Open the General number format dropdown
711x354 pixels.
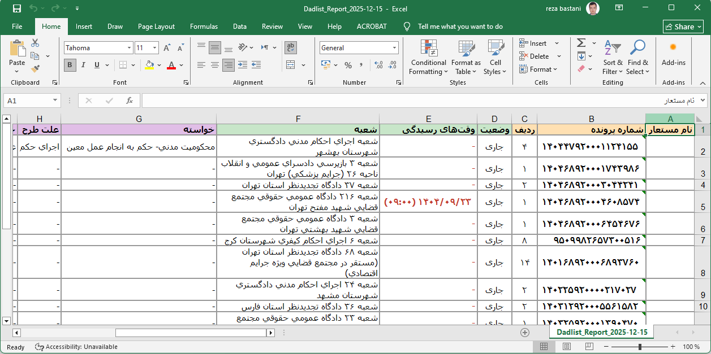(394, 48)
